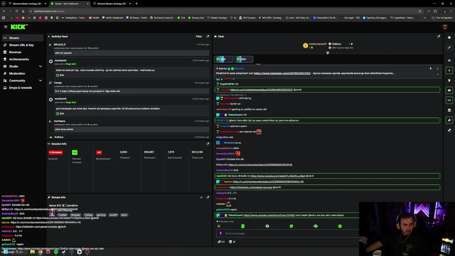Click the purple identity icon in message box
This screenshot has height=256, width=455.
(x=221, y=233)
